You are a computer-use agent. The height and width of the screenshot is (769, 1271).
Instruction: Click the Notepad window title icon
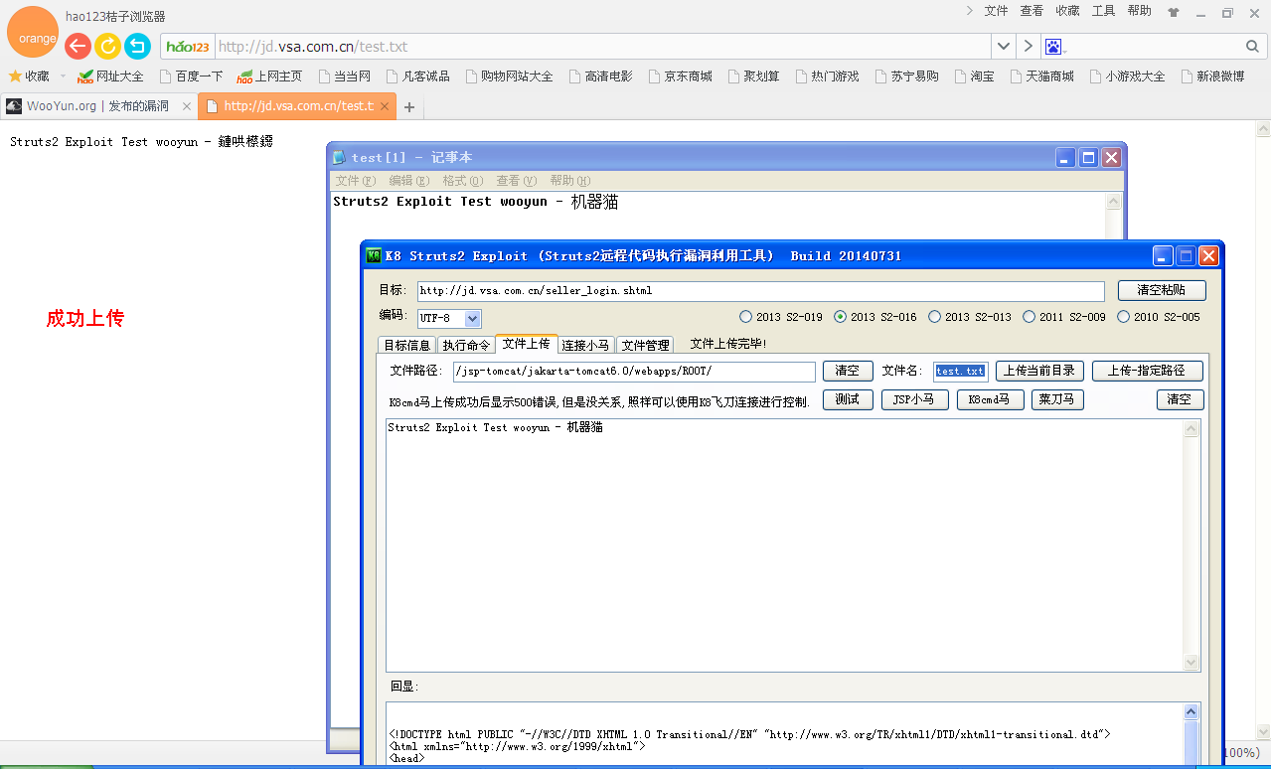339,157
